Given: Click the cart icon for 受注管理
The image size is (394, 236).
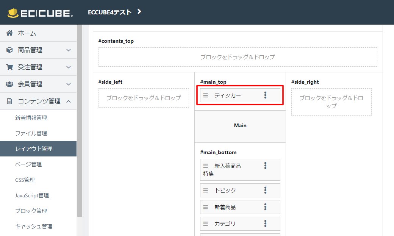Looking at the screenshot, I should tap(9, 67).
